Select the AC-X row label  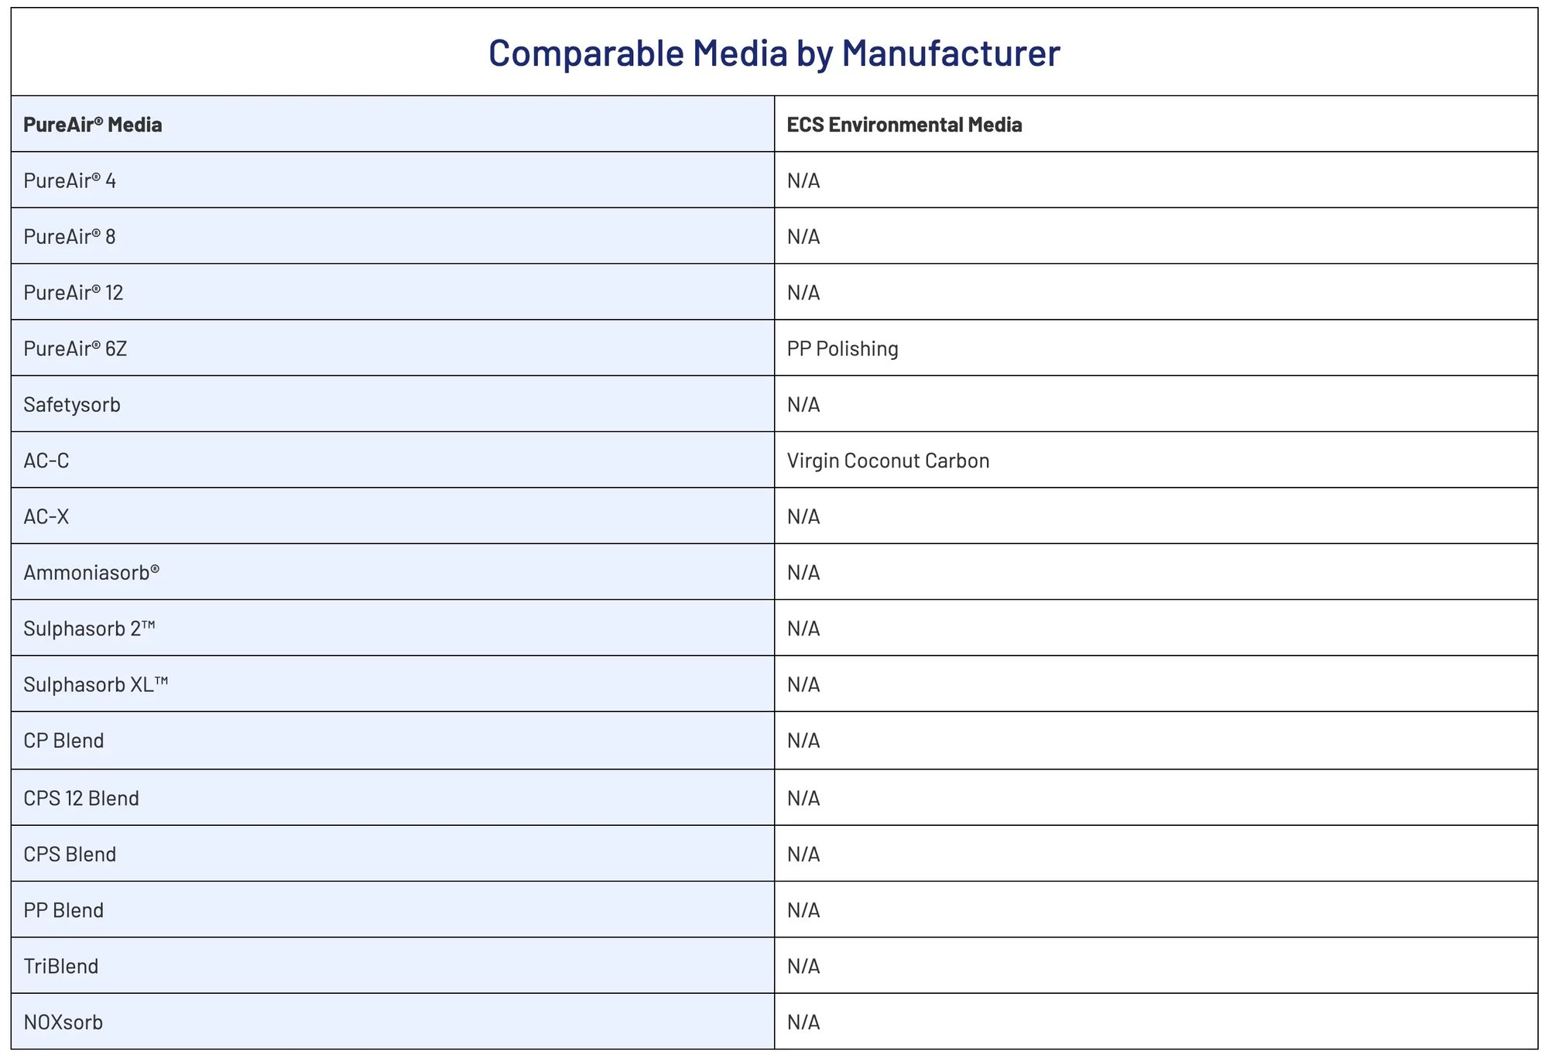[46, 516]
